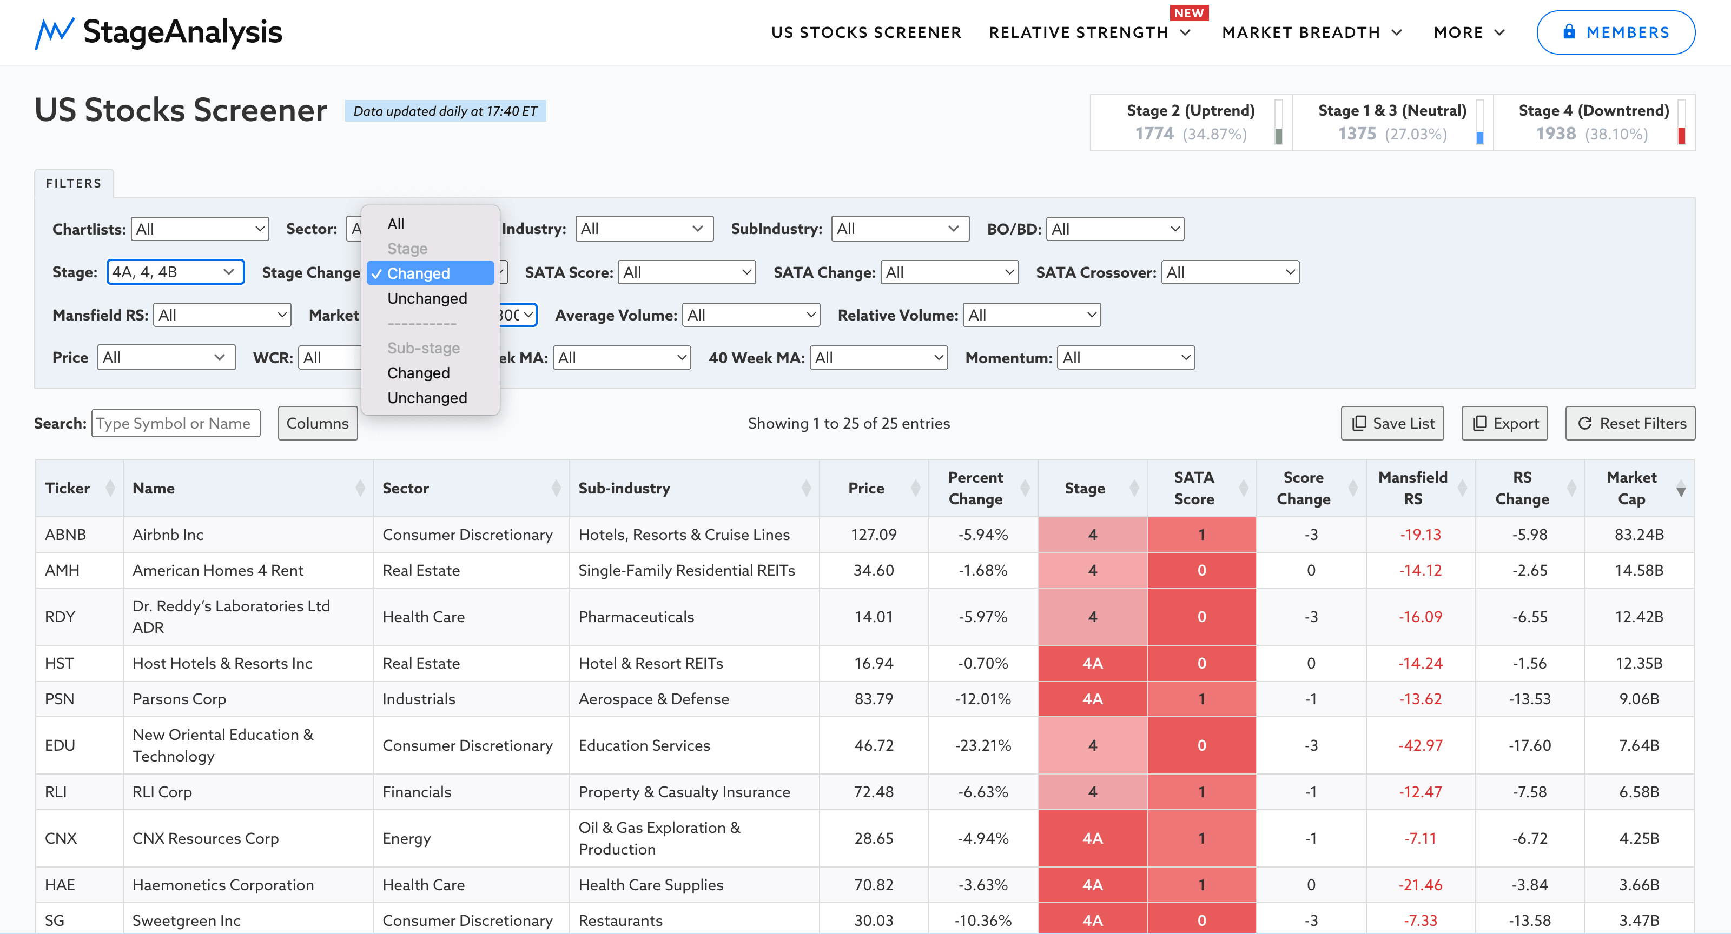Click sort arrows on Mansfield RS column
Viewport: 1731px width, 934px height.
pyautogui.click(x=1463, y=488)
